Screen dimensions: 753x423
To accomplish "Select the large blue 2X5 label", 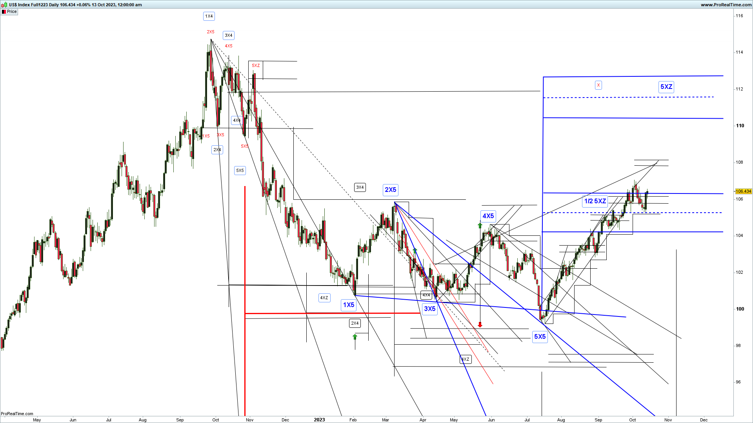I will point(391,190).
